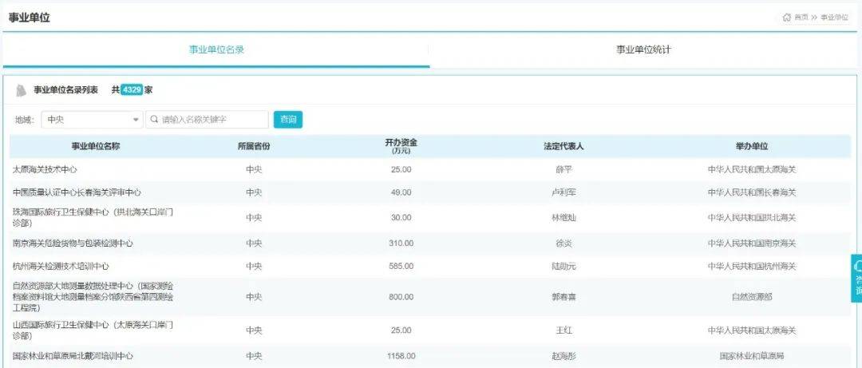Viewport: 862px width, 368px height.
Task: Open 杭州海关检测技术培训中心 row
Action: (x=61, y=267)
